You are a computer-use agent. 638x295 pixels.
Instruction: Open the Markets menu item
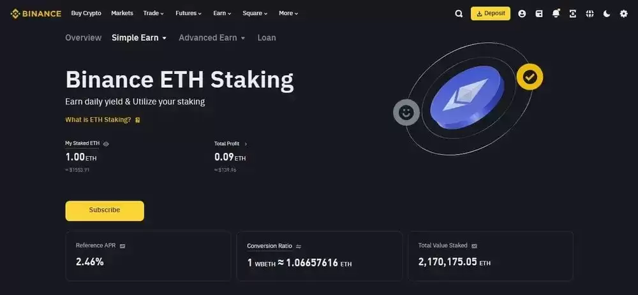point(122,13)
